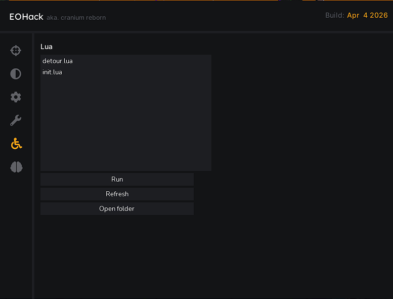The width and height of the screenshot is (393, 299).
Task: Open the crosshair aim tab
Action: pos(16,51)
